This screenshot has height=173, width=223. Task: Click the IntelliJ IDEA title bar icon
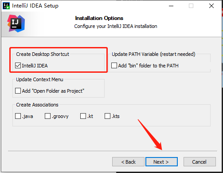(x=6, y=6)
